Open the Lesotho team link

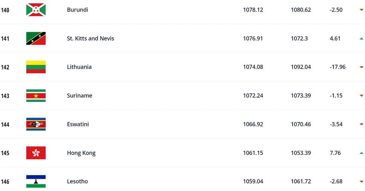77,181
